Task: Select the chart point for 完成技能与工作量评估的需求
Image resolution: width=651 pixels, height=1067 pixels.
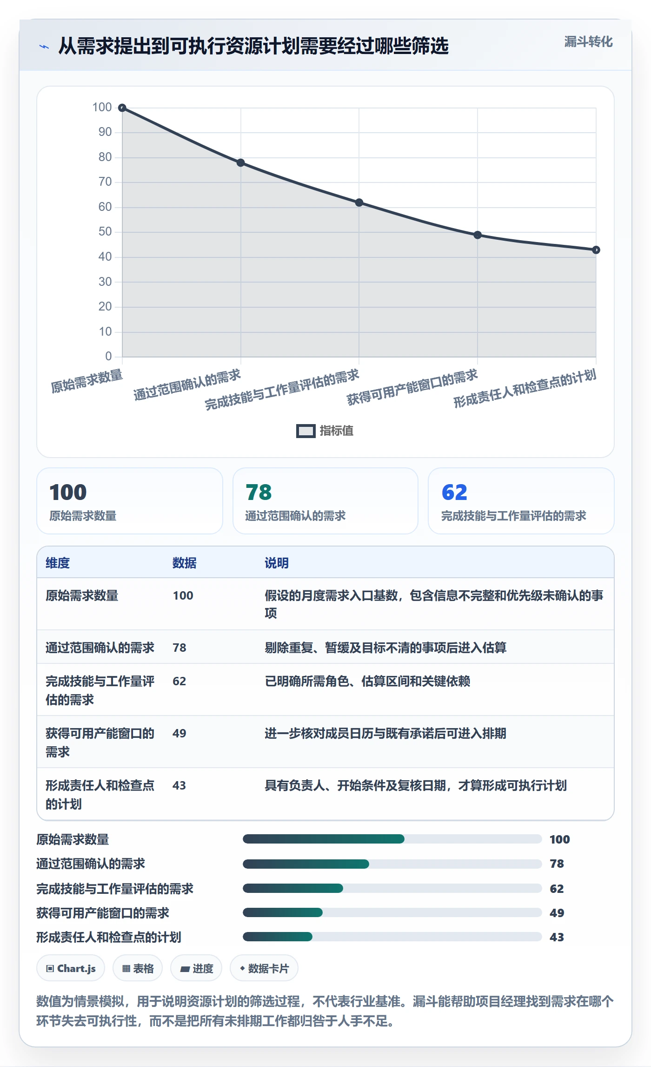Action: coord(359,203)
